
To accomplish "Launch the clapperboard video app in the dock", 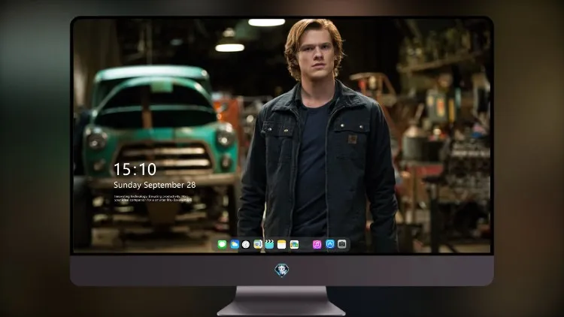I will point(269,244).
